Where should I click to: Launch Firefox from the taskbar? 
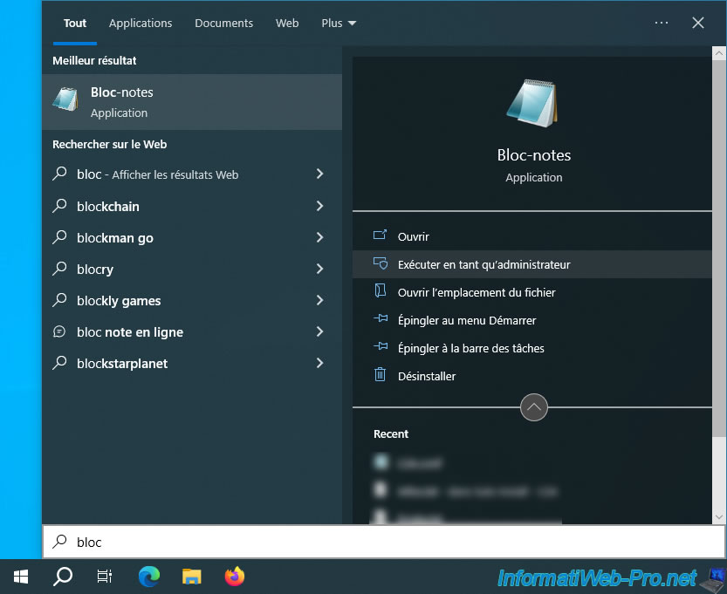[235, 577]
